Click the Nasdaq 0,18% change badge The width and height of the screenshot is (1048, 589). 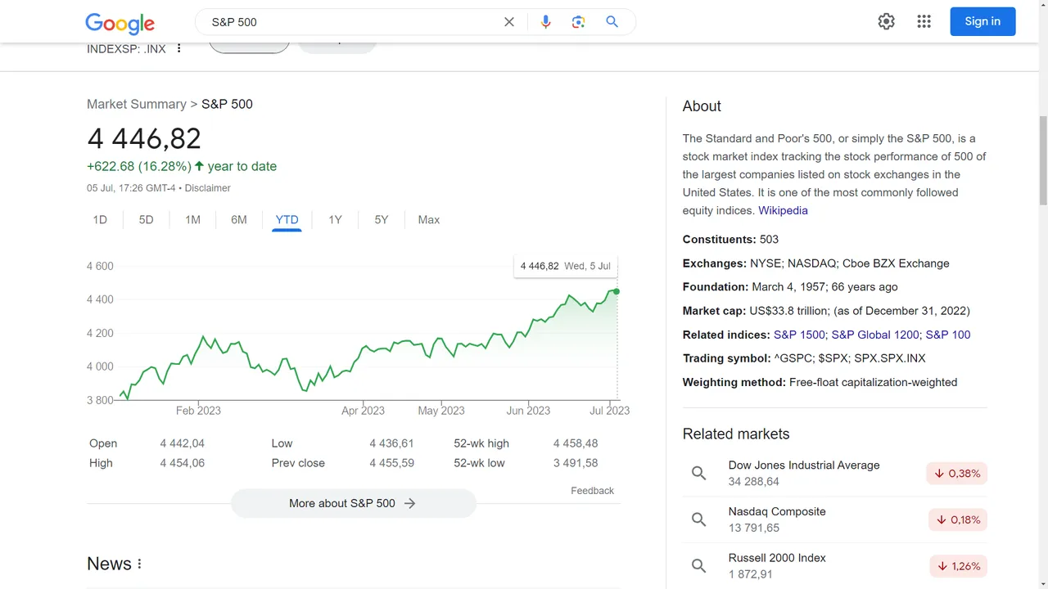[957, 520]
